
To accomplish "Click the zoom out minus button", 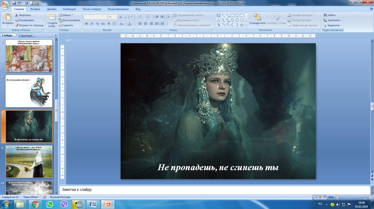I will (338, 197).
